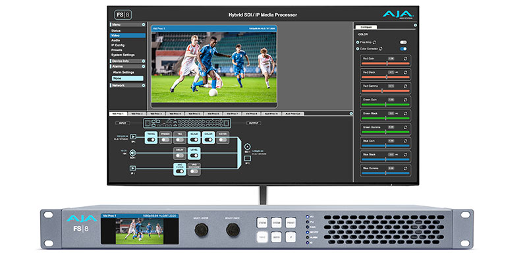This screenshot has width=527, height=255.
Task: Push the AUDIO button on the front panel
Action: [276, 237]
